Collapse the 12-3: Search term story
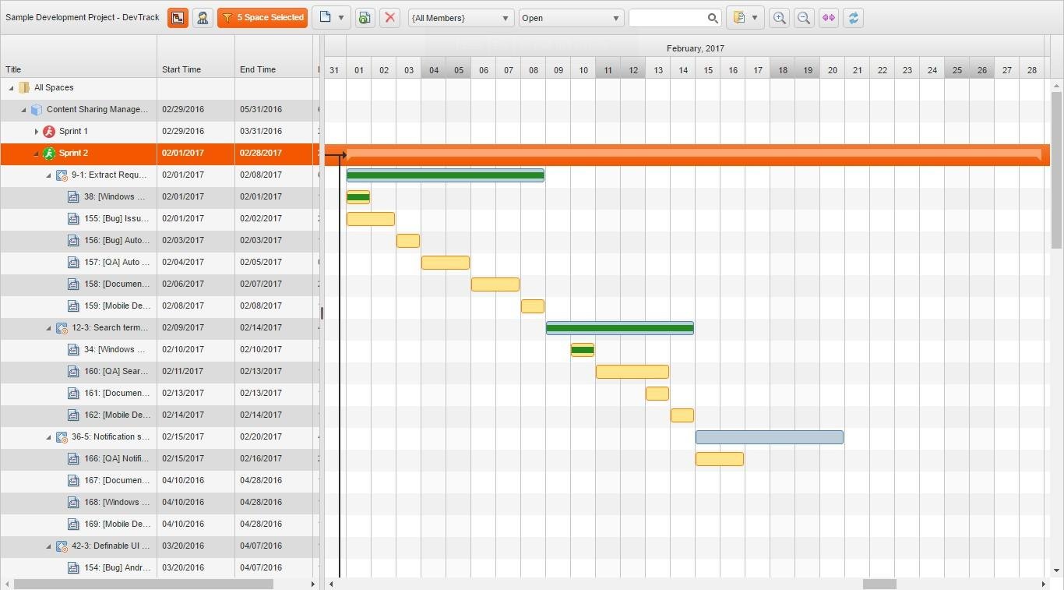The height and width of the screenshot is (590, 1064). pyautogui.click(x=48, y=328)
